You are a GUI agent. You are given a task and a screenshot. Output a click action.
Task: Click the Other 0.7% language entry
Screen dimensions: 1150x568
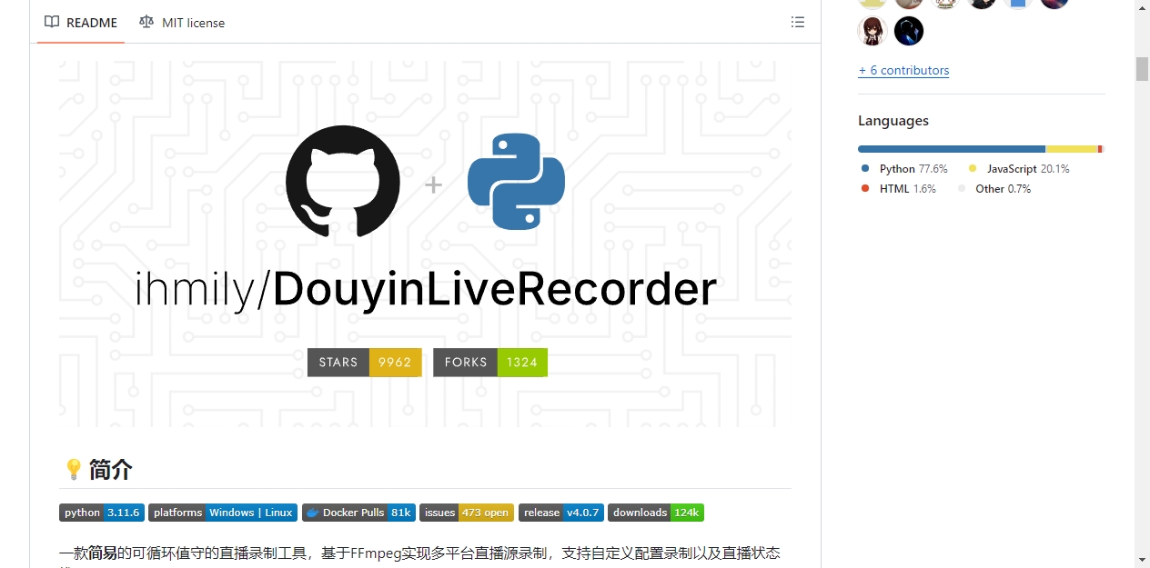coord(994,189)
